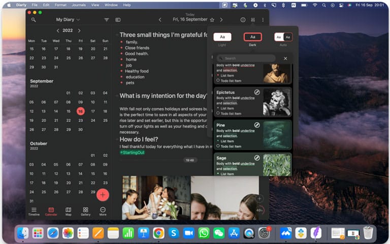Collapse the 'What is my intention' heading section
Viewport: 390px width, 244px height.
coord(117,96)
